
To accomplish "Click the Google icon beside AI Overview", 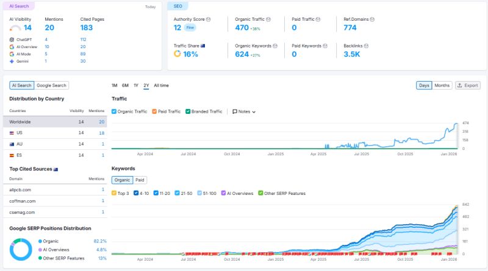I will [x=12, y=46].
